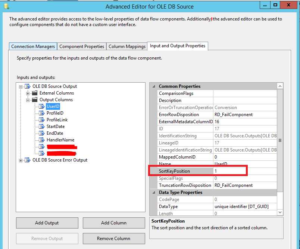This screenshot has width=300, height=249.
Task: Maximize the Advanced Editor window
Action: pyautogui.click(x=275, y=5)
